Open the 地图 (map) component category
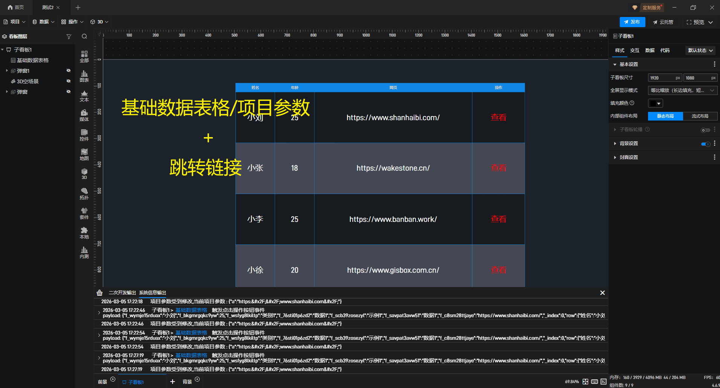Viewport: 720px width, 388px height. coord(84,154)
